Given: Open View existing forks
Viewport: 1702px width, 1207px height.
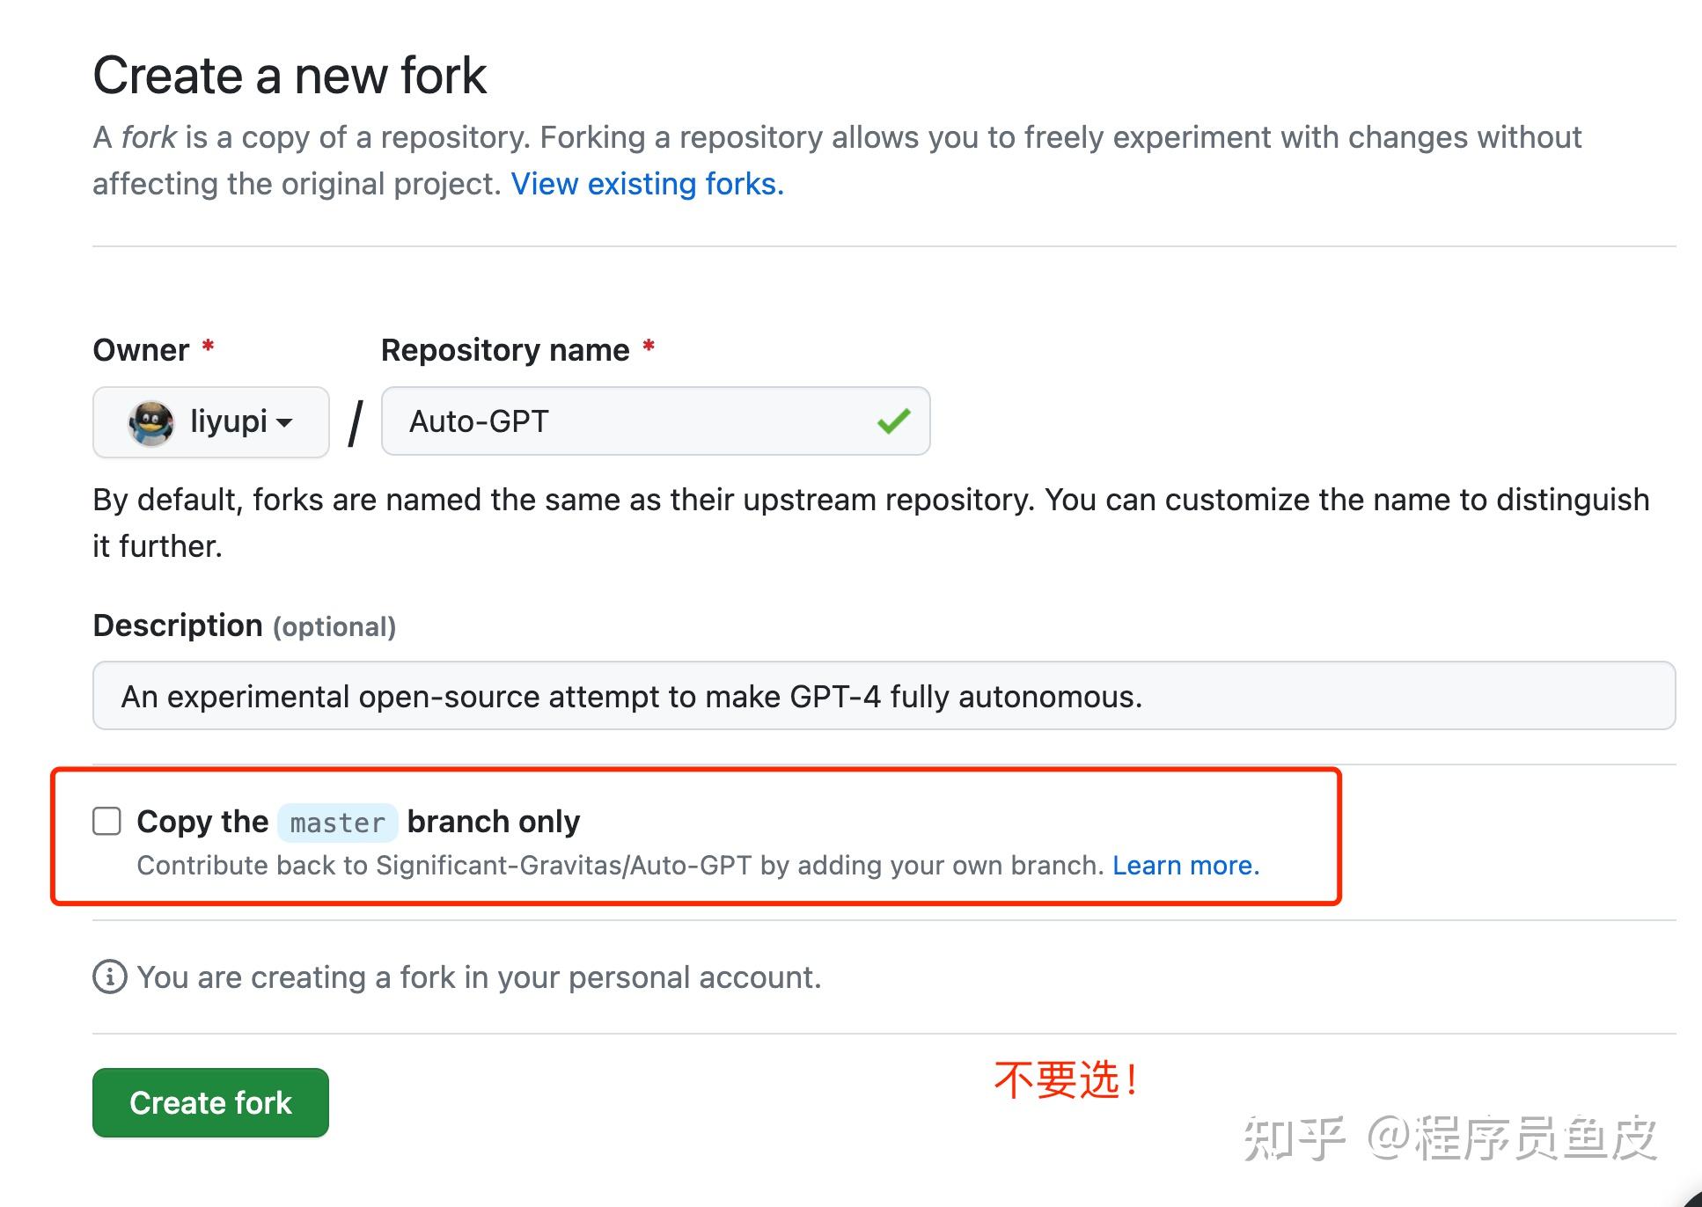Looking at the screenshot, I should point(647,183).
